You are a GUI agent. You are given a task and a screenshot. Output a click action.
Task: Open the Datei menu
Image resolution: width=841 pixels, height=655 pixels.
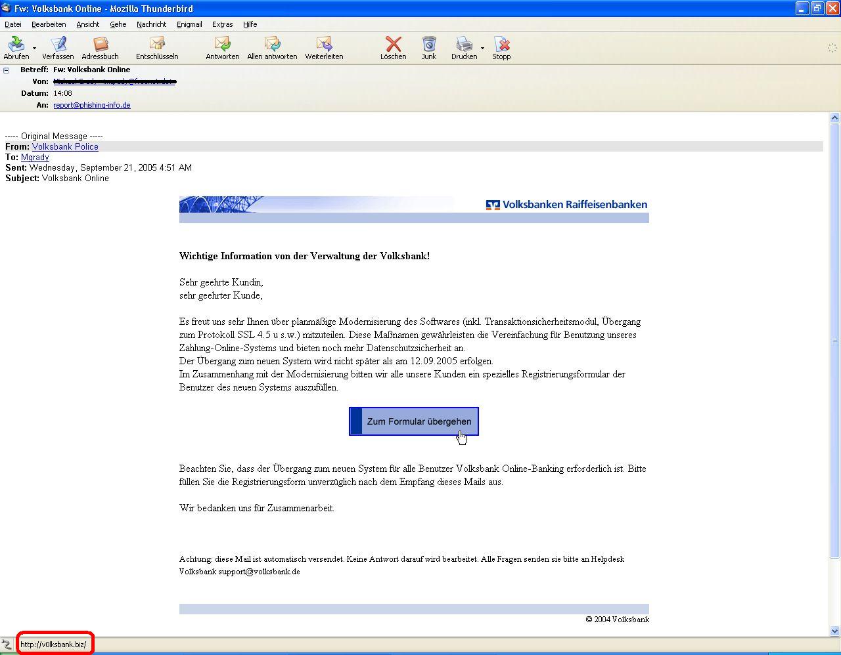tap(13, 24)
